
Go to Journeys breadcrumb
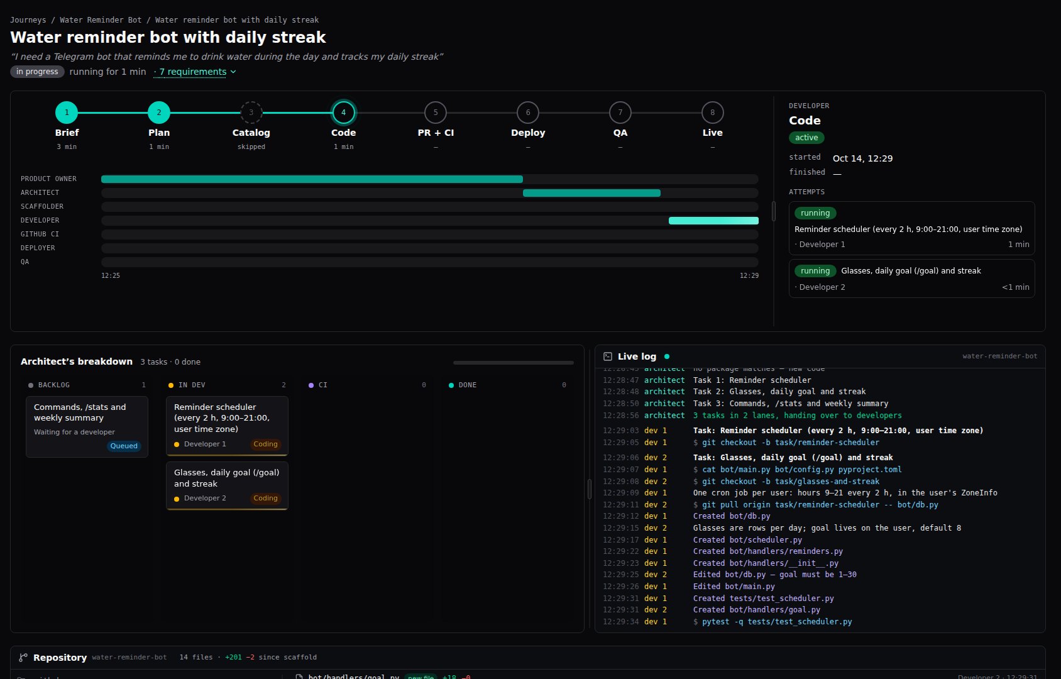pyautogui.click(x=28, y=20)
